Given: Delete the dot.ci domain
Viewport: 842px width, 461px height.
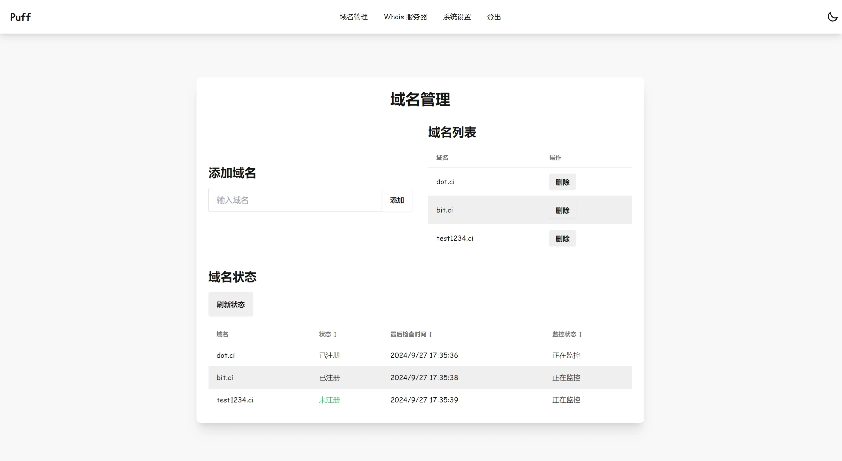Looking at the screenshot, I should coord(562,182).
